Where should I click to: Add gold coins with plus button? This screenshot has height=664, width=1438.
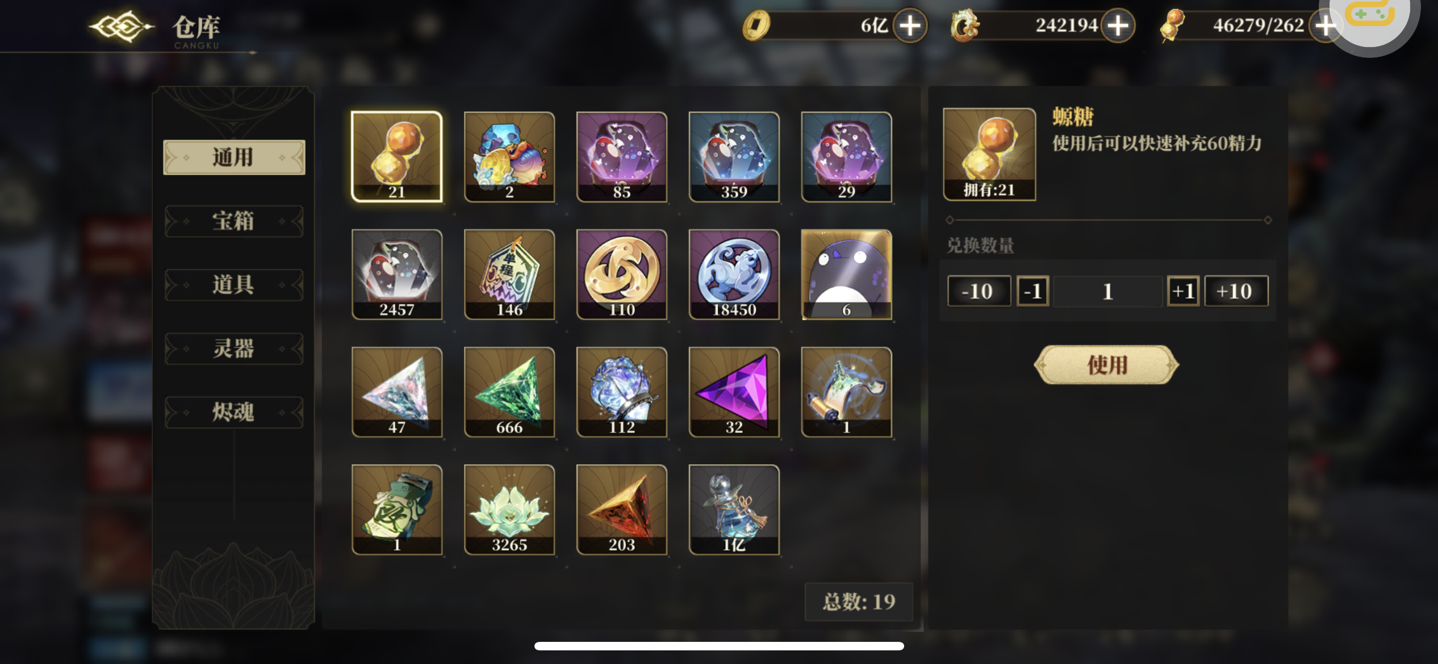pyautogui.click(x=910, y=26)
